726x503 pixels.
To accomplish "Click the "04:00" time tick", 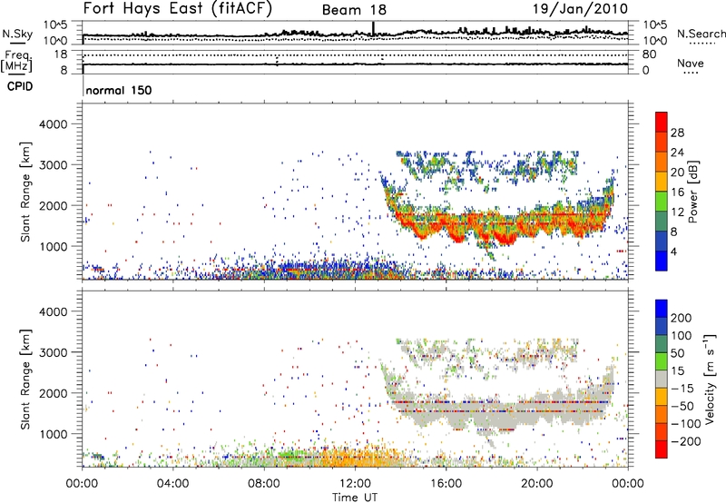I will point(172,484).
